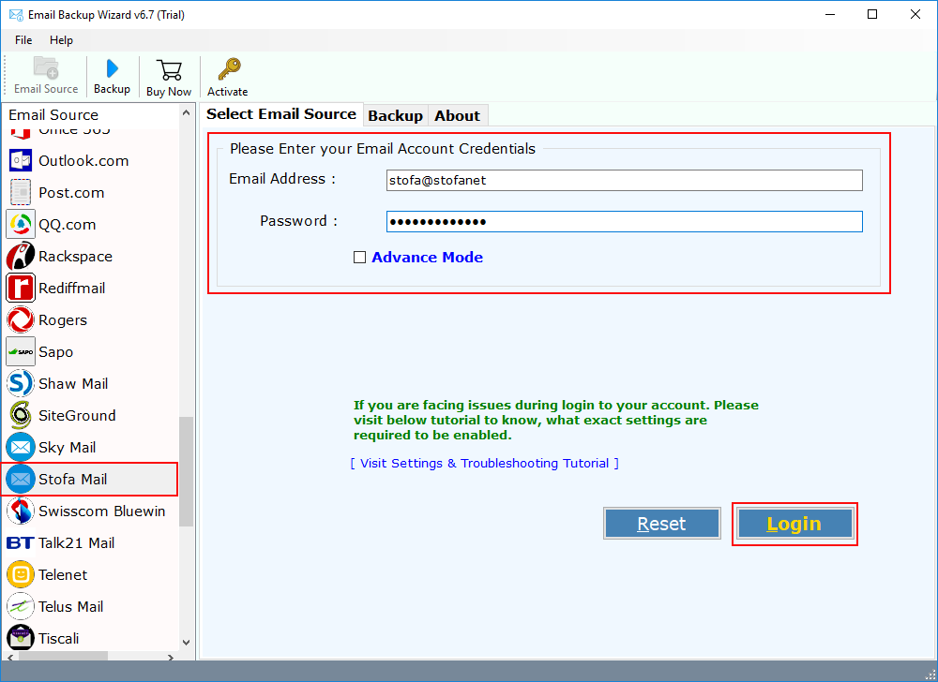
Task: Select Sapo text entry
Action: [56, 351]
